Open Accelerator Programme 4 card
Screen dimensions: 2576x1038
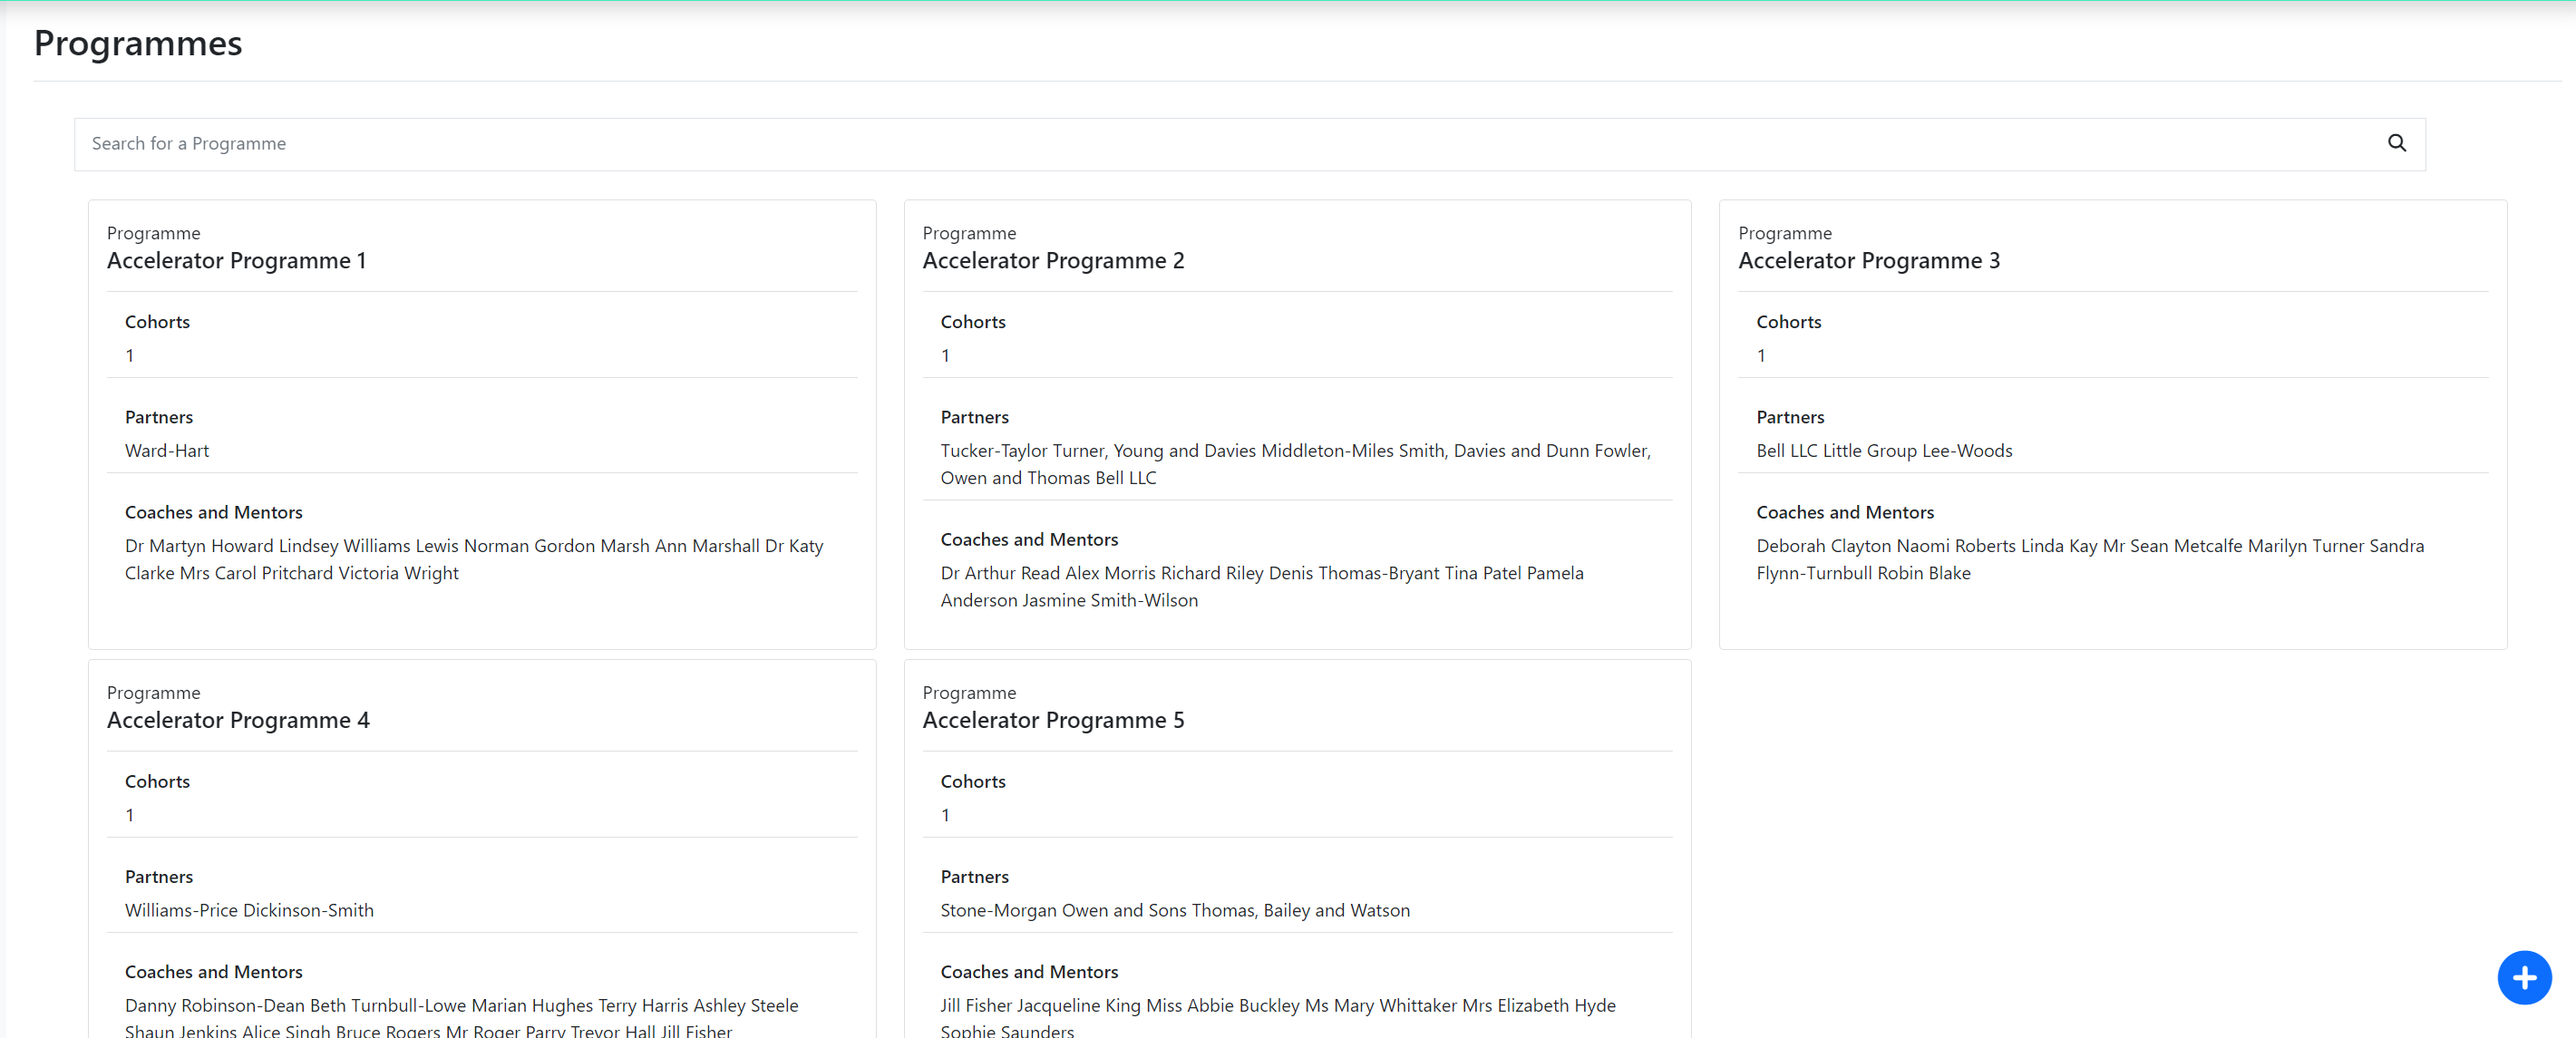tap(238, 720)
